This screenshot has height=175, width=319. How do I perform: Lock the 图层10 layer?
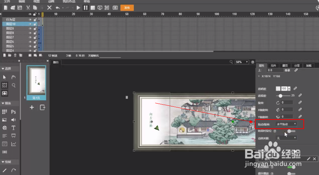coord(35,24)
